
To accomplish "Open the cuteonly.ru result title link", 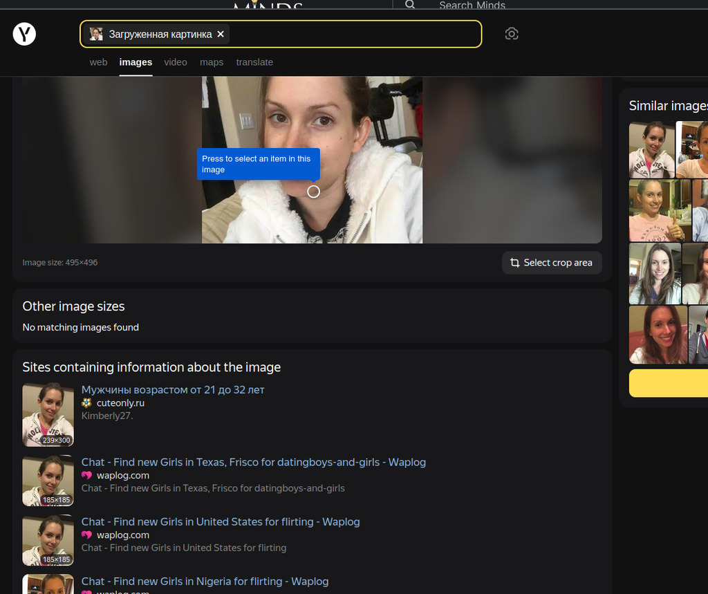I will coord(172,389).
